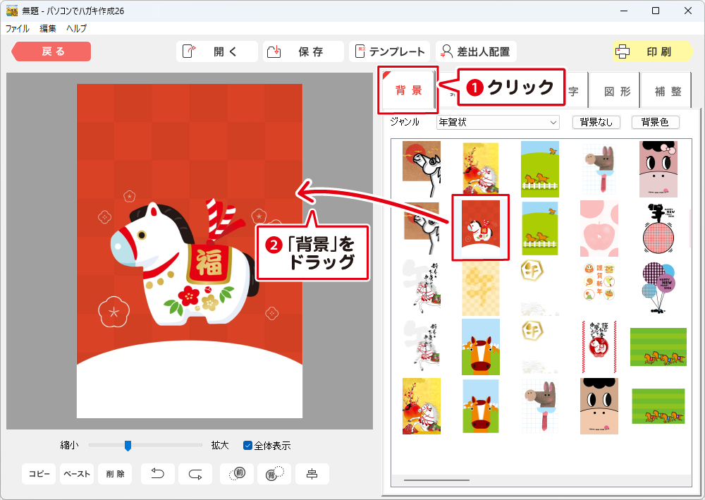Send object to back (背) icon

pyautogui.click(x=274, y=474)
